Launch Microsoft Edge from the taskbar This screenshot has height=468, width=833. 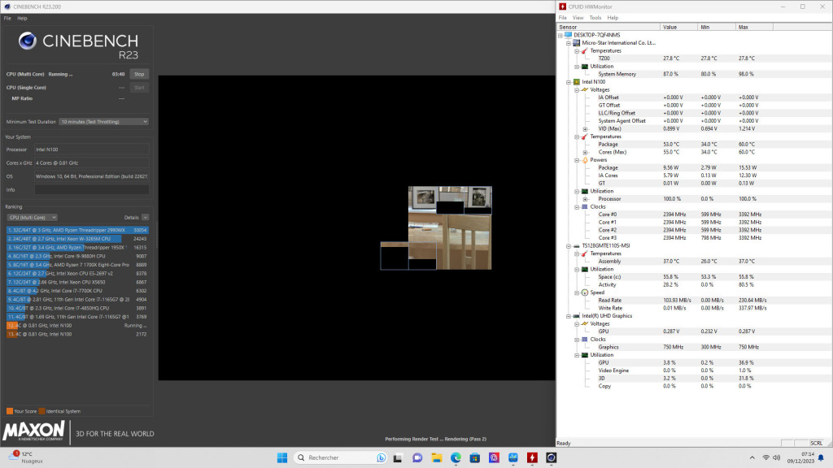(456, 458)
